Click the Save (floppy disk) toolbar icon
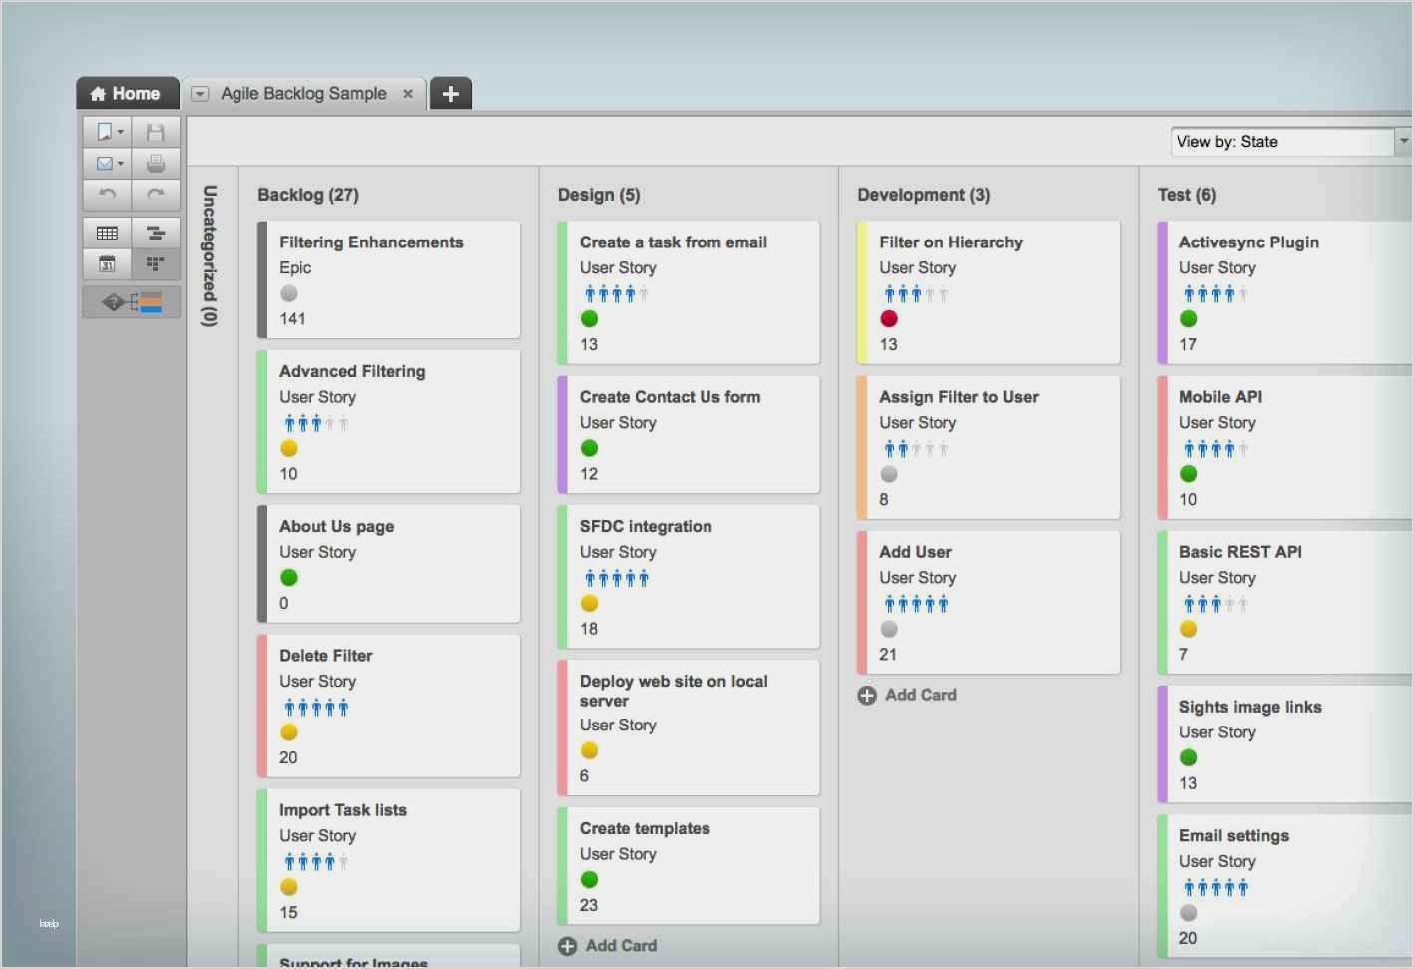 (x=155, y=132)
